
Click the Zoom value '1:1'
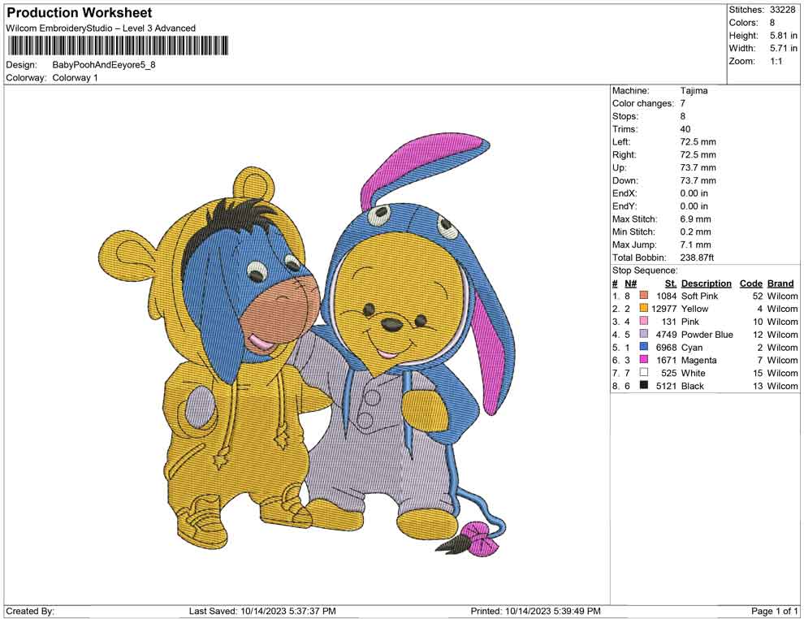776,61
